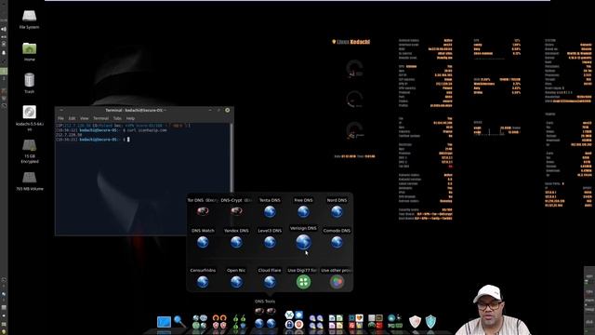The width and height of the screenshot is (595, 335).
Task: Open the Help menu in Terminal
Action: (130, 118)
